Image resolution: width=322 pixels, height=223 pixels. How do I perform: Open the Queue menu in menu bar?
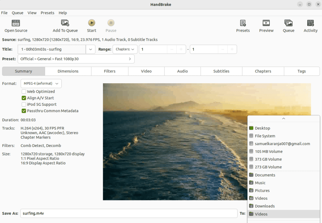[x=18, y=13]
